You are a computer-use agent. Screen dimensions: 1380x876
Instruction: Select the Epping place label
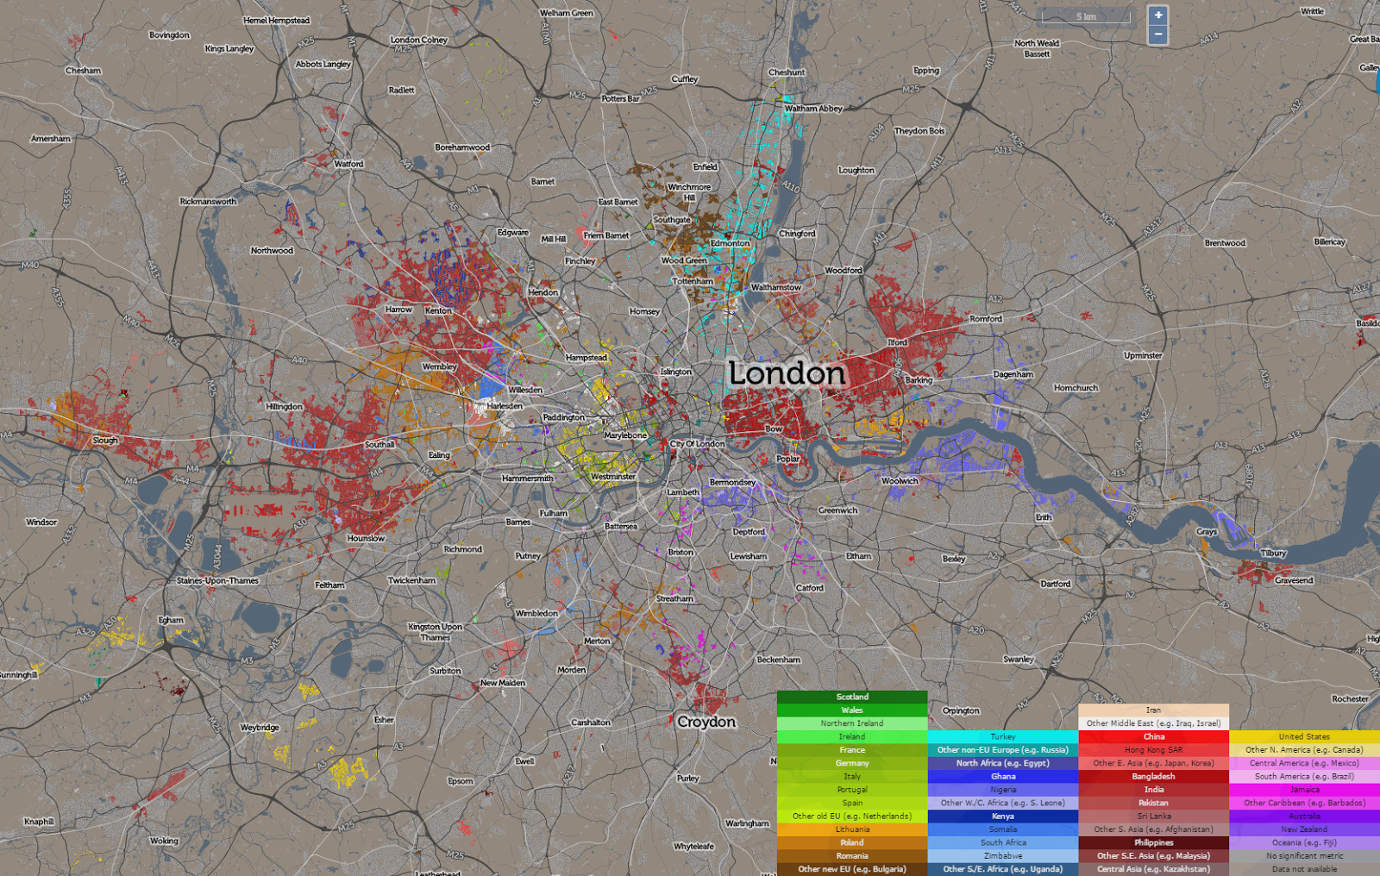point(926,71)
